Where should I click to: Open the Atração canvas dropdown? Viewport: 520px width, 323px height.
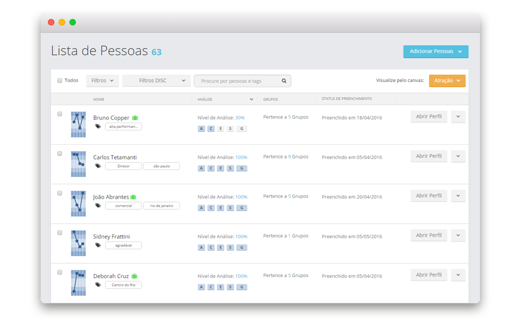pos(447,81)
